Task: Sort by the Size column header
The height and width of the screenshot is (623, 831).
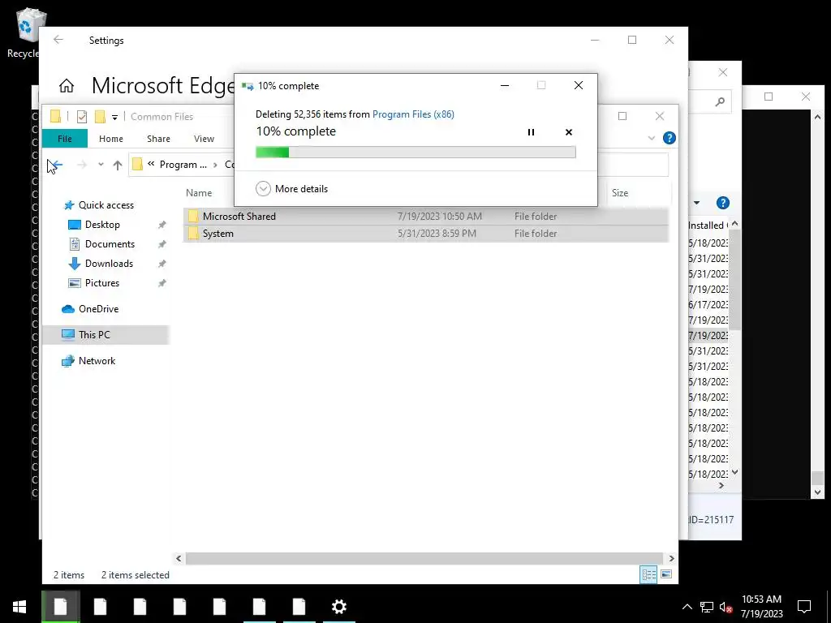Action: coord(619,193)
